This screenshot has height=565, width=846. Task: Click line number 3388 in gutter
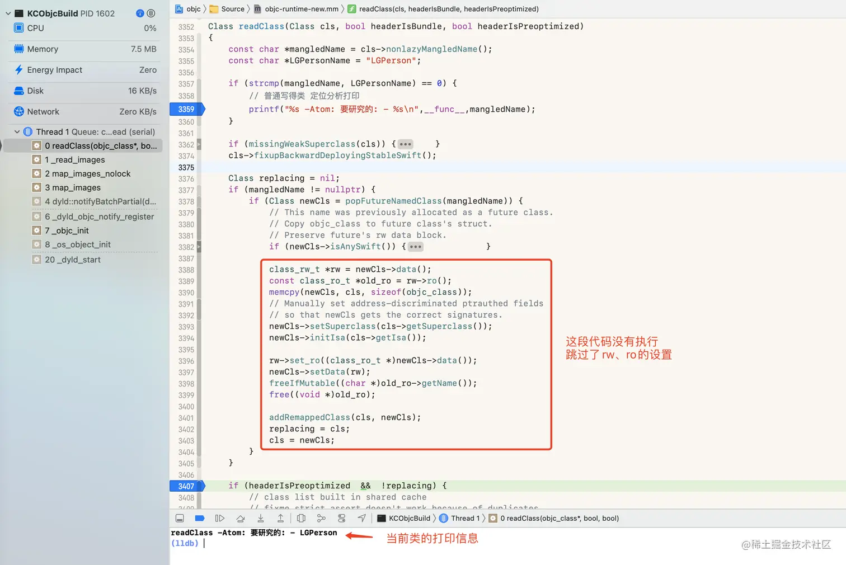186,270
